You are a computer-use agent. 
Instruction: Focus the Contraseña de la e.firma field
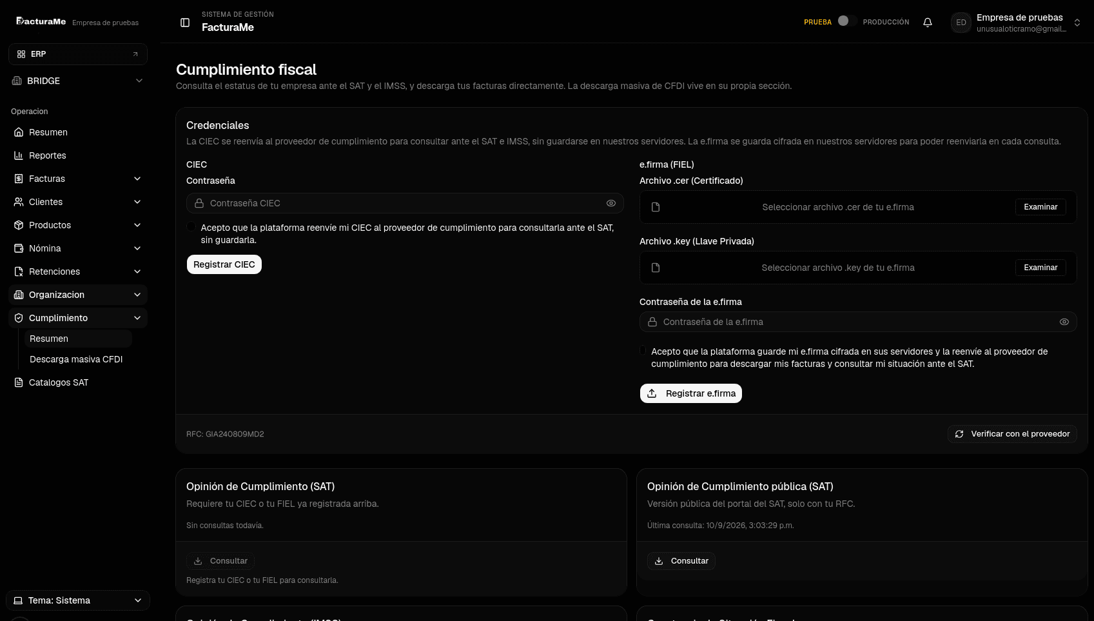pyautogui.click(x=858, y=322)
